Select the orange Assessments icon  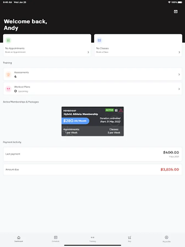click(x=8, y=74)
